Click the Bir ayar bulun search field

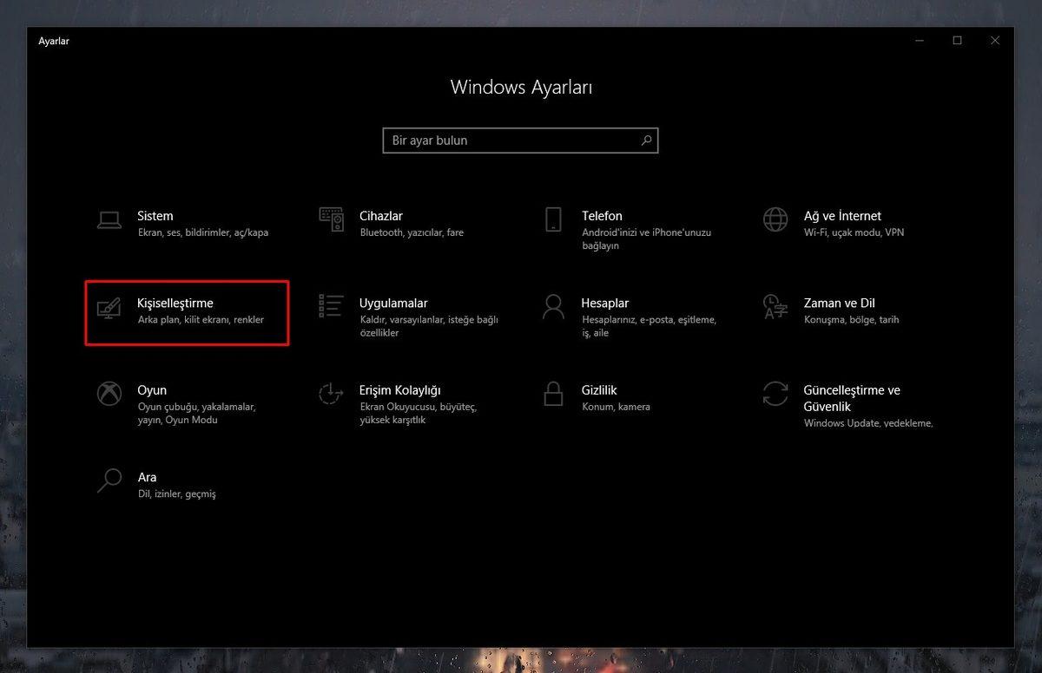(504, 140)
